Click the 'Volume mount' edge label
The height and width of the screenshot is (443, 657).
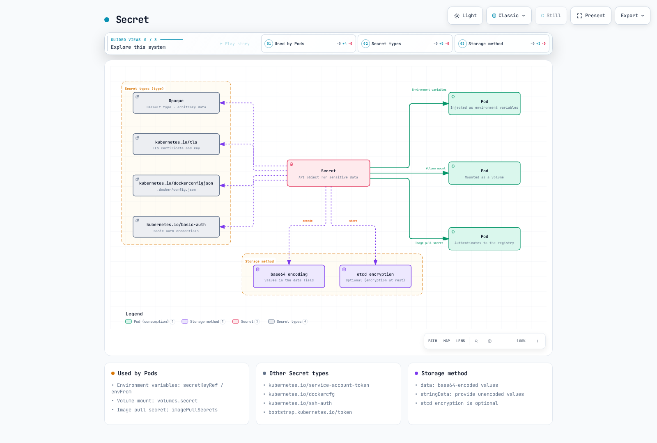(436, 169)
